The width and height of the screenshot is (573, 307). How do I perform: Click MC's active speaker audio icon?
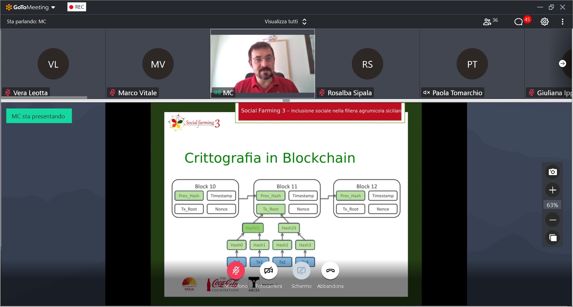click(217, 93)
